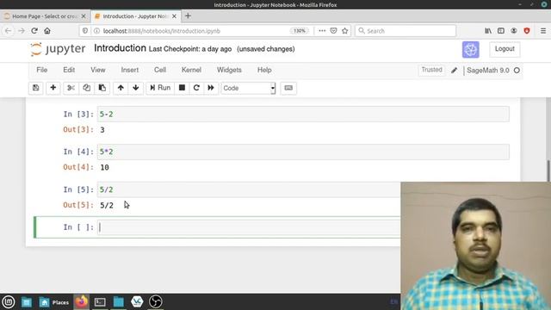This screenshot has width=551, height=310.
Task: Close the Introduction Jupyter tab
Action: (174, 16)
